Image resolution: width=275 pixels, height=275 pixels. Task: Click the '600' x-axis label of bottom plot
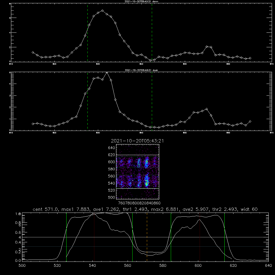tap(198, 266)
